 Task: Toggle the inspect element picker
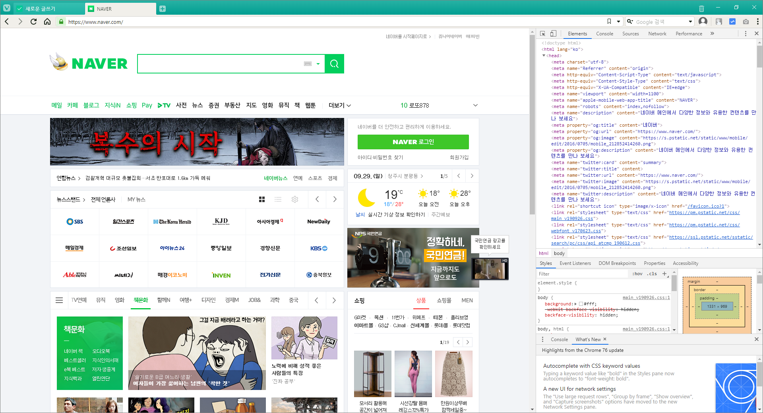pos(542,34)
